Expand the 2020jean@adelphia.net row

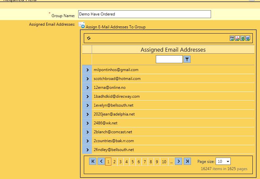tap(87, 114)
